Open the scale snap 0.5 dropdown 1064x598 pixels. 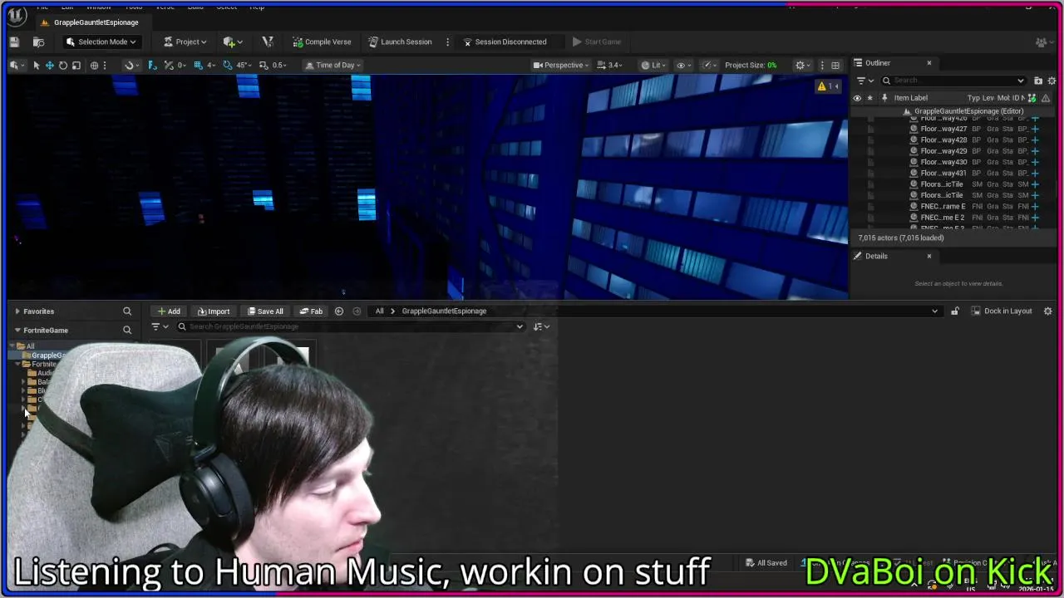(x=279, y=65)
